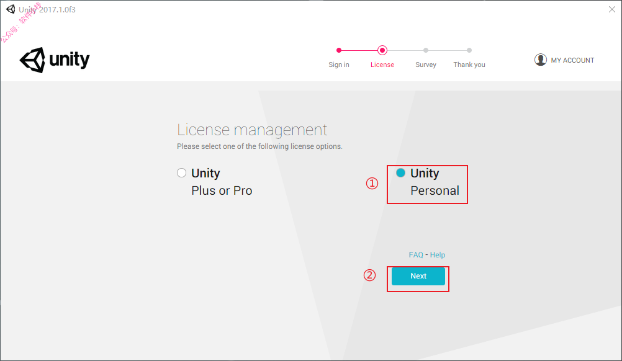Go to the Thank you step
The height and width of the screenshot is (361, 622).
pos(469,65)
